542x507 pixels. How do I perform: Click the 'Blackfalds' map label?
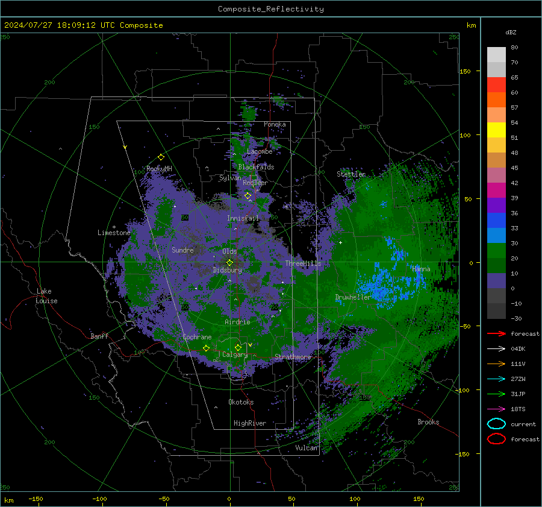[x=256, y=167]
